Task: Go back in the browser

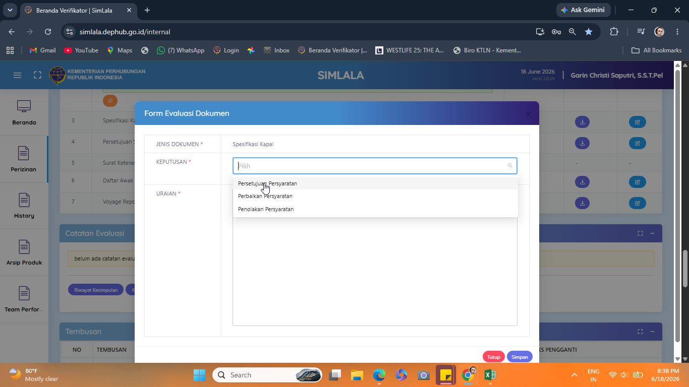Action: [12, 32]
